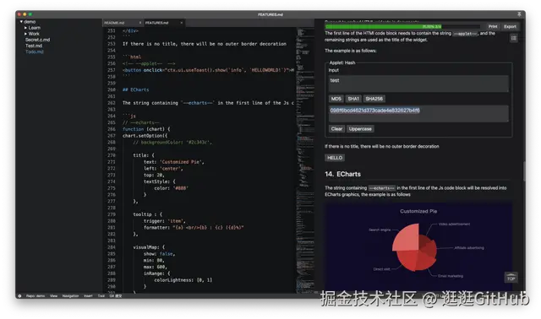Compute hash with MD5 button
This screenshot has width=541, height=319.
[x=336, y=99]
